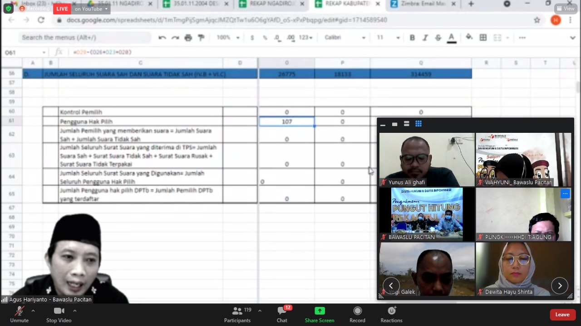Click the undo icon in Sheets toolbar

162,38
